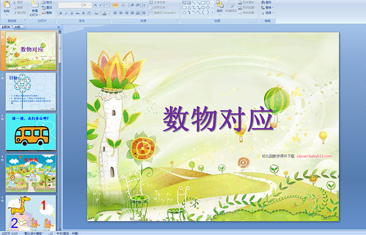Click the Shape Outline (形状轮廓) button
Screen dimensions: 366x235
coord(248,7)
